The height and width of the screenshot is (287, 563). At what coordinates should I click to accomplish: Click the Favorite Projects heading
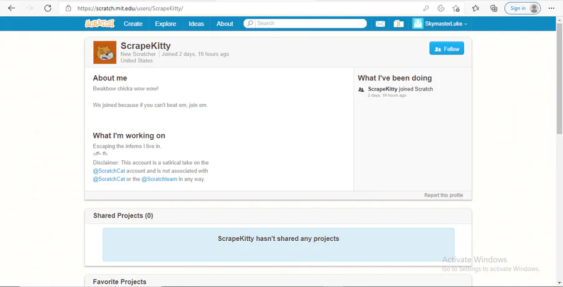119,282
